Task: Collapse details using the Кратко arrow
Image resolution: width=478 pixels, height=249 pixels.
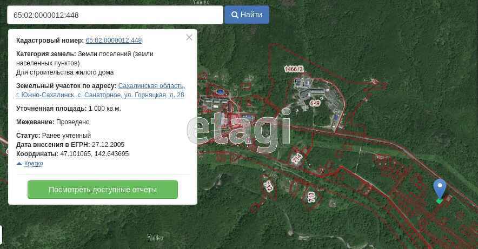Action: tap(19, 164)
